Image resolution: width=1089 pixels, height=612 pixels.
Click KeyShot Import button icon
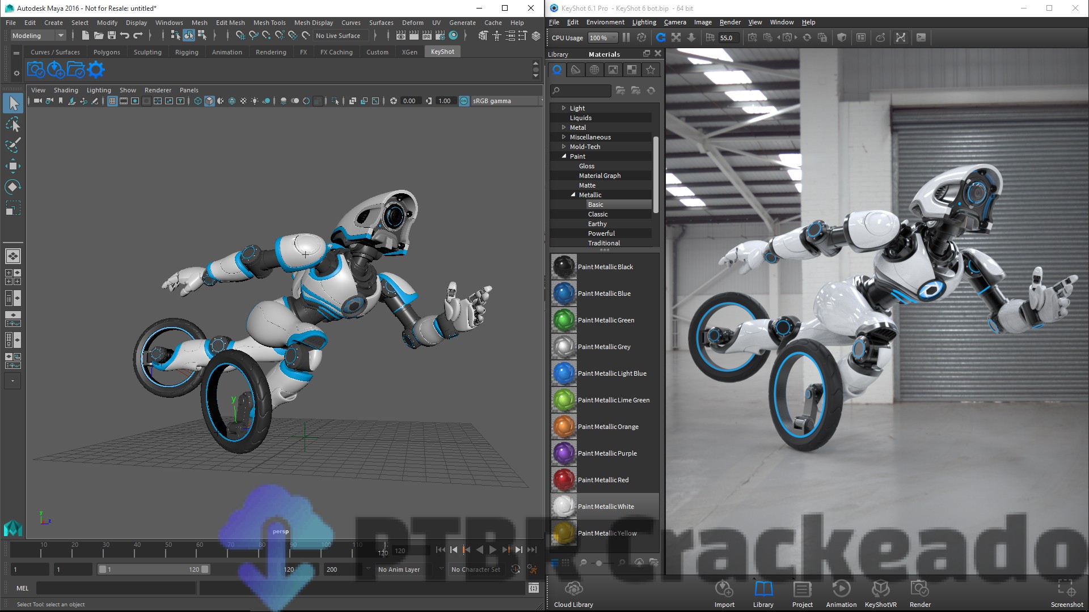pyautogui.click(x=724, y=594)
